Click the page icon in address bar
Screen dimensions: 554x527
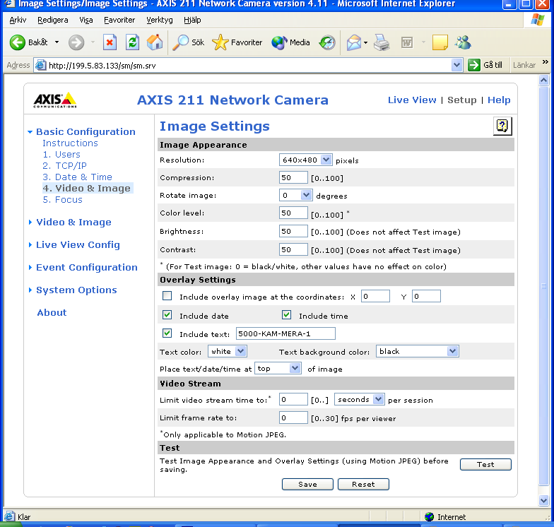pos(41,65)
